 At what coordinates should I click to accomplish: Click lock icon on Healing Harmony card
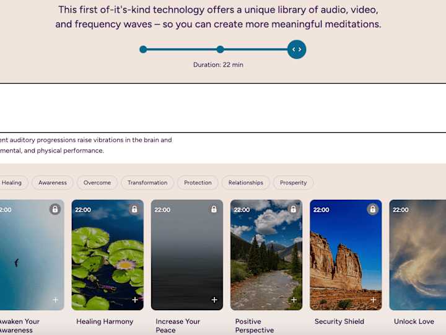(x=134, y=209)
